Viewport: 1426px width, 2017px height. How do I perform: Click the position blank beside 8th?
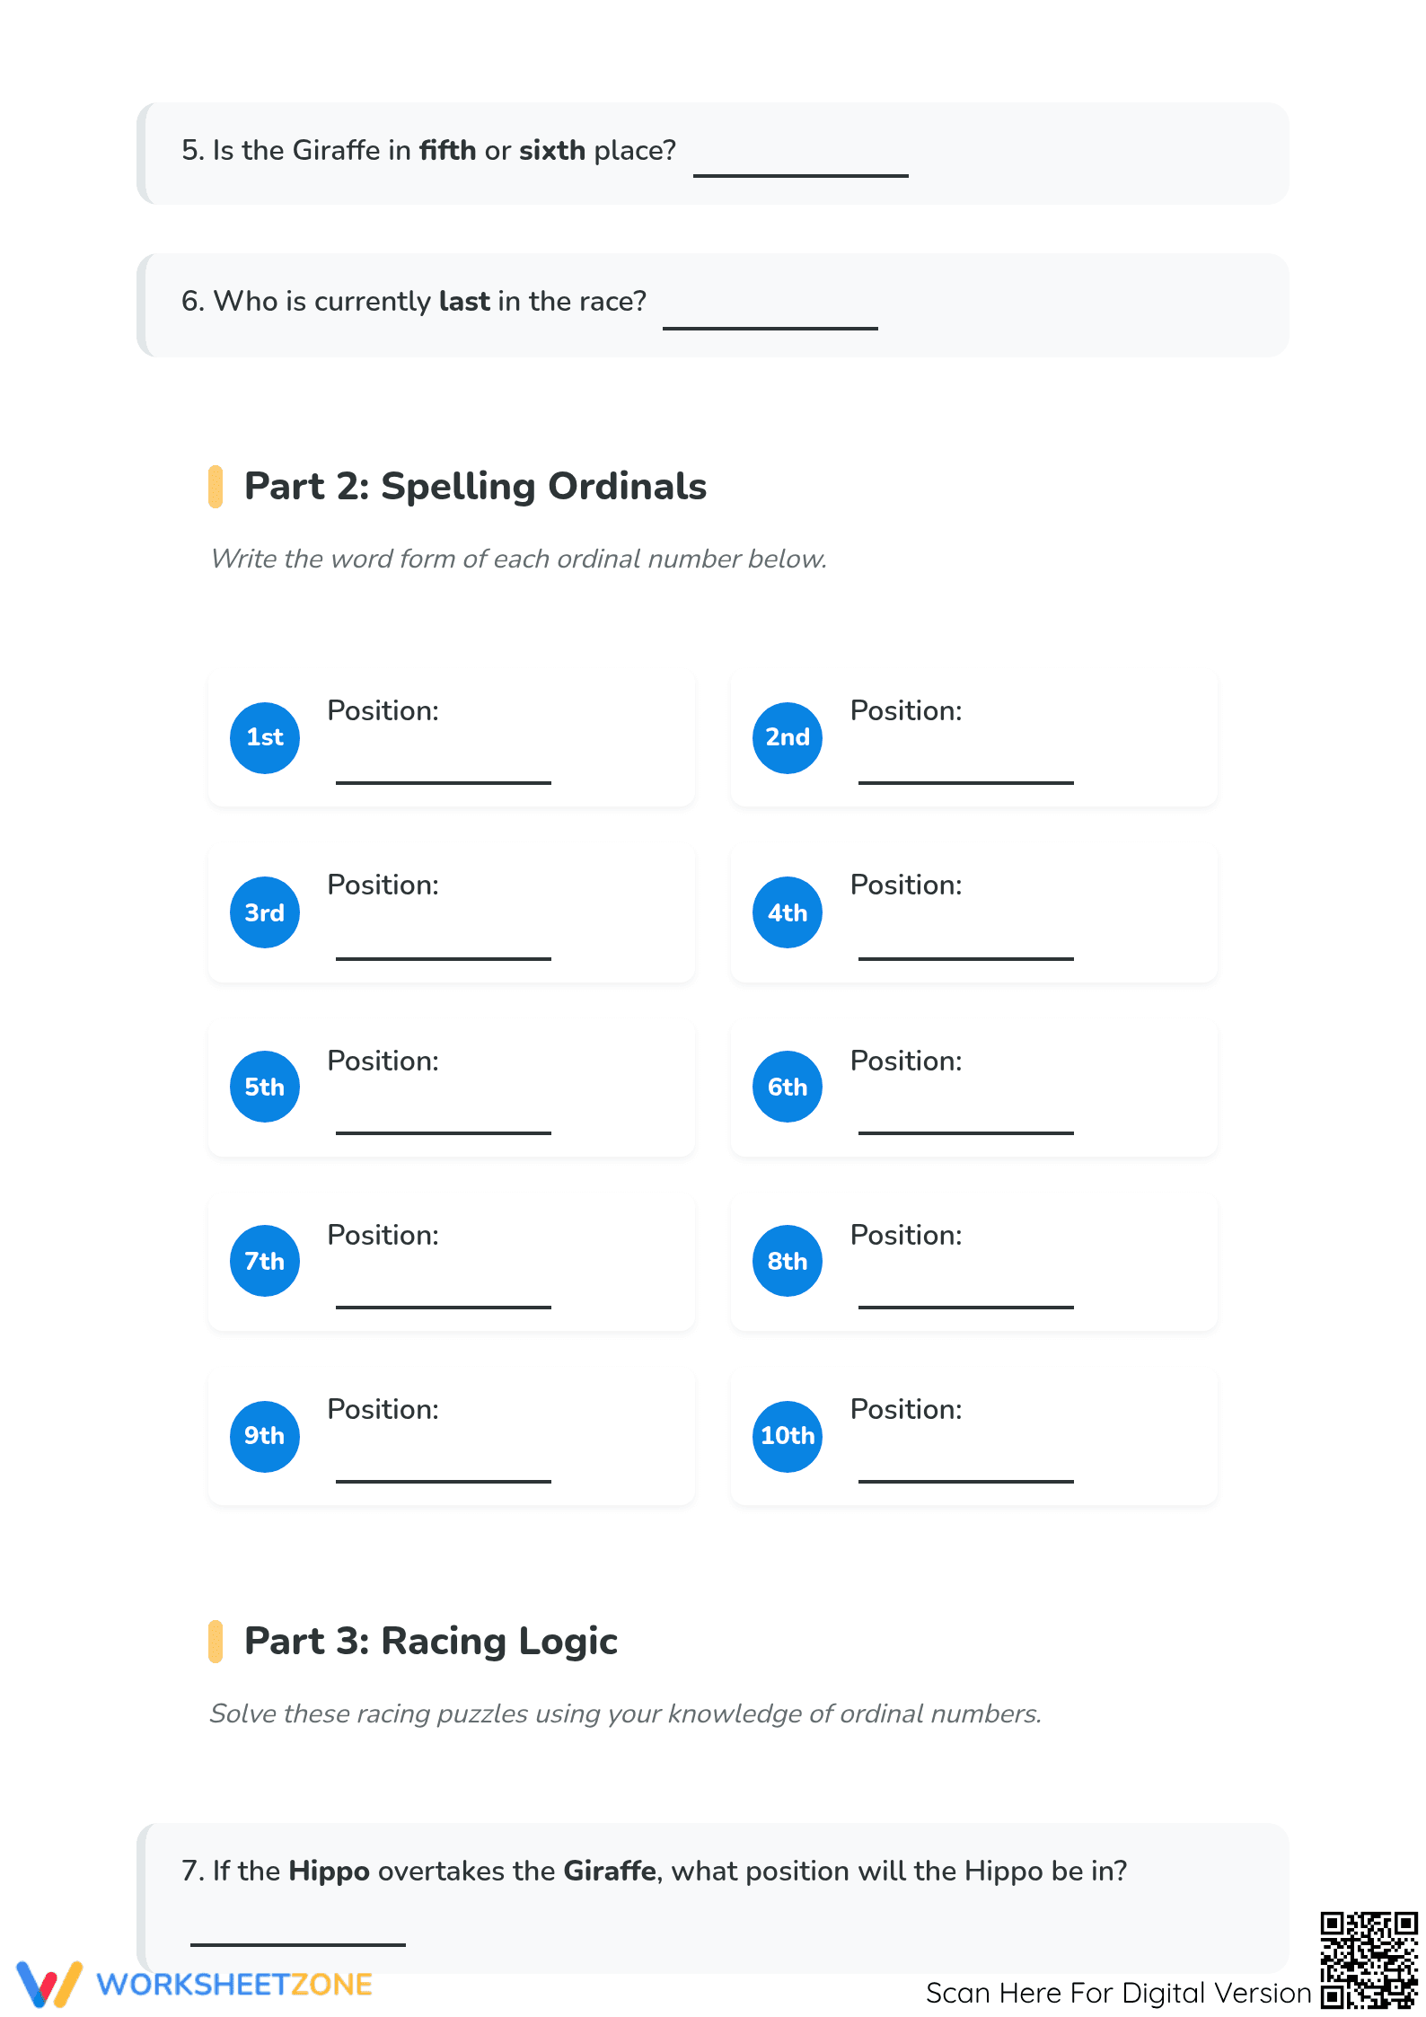pyautogui.click(x=965, y=1306)
